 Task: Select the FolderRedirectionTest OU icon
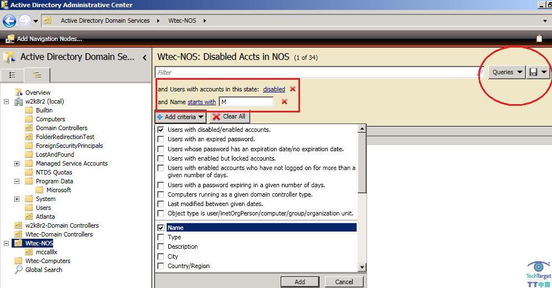click(29, 137)
